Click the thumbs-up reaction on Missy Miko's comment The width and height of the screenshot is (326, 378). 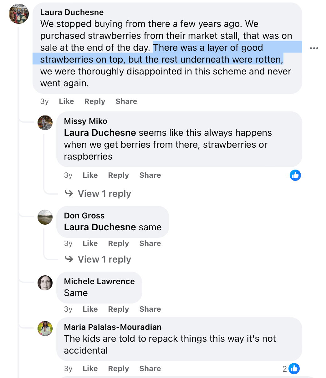pyautogui.click(x=295, y=175)
